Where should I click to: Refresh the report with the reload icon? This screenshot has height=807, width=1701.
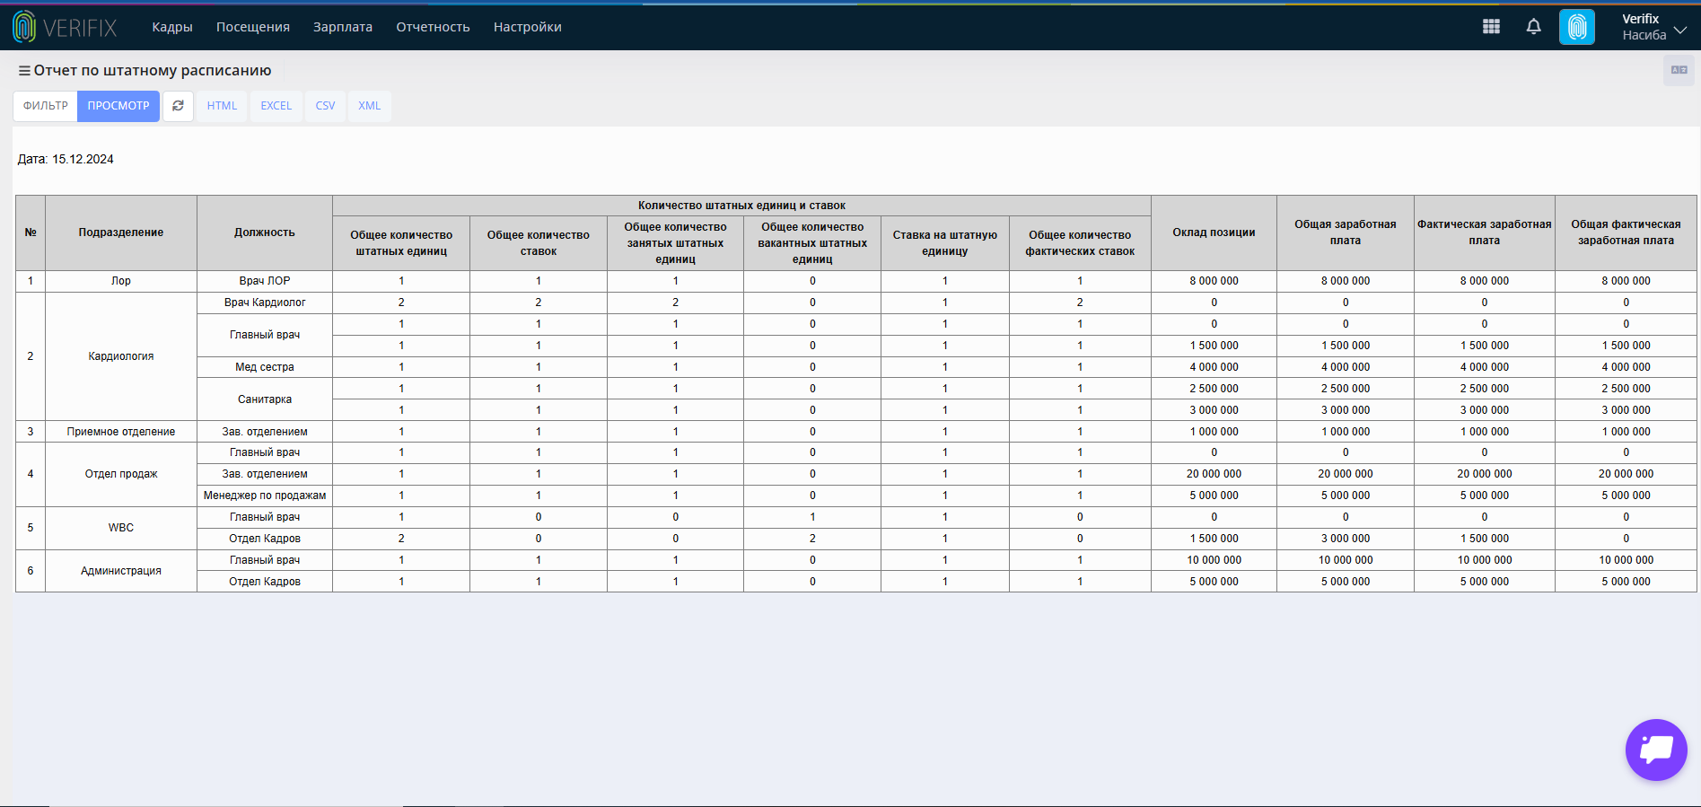point(178,106)
